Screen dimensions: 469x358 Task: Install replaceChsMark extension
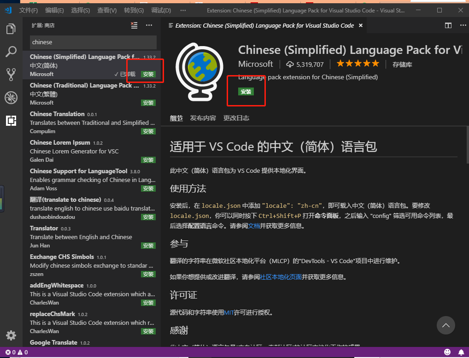pos(148,331)
